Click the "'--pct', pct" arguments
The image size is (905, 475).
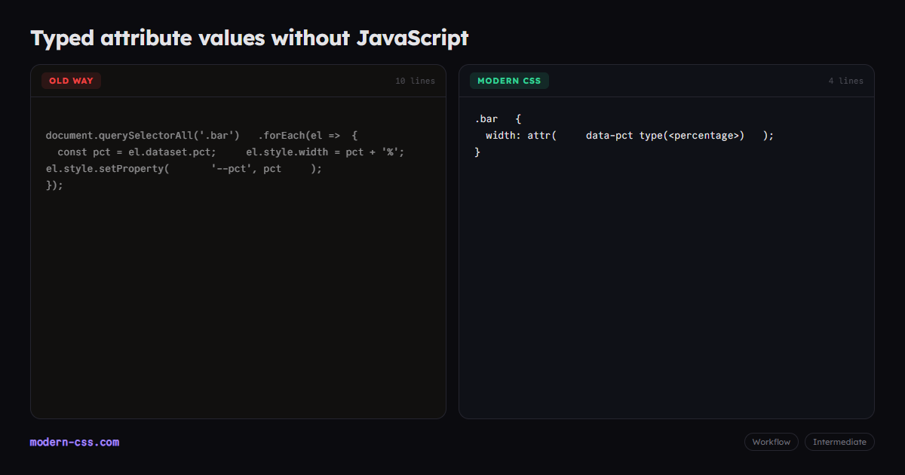click(246, 169)
